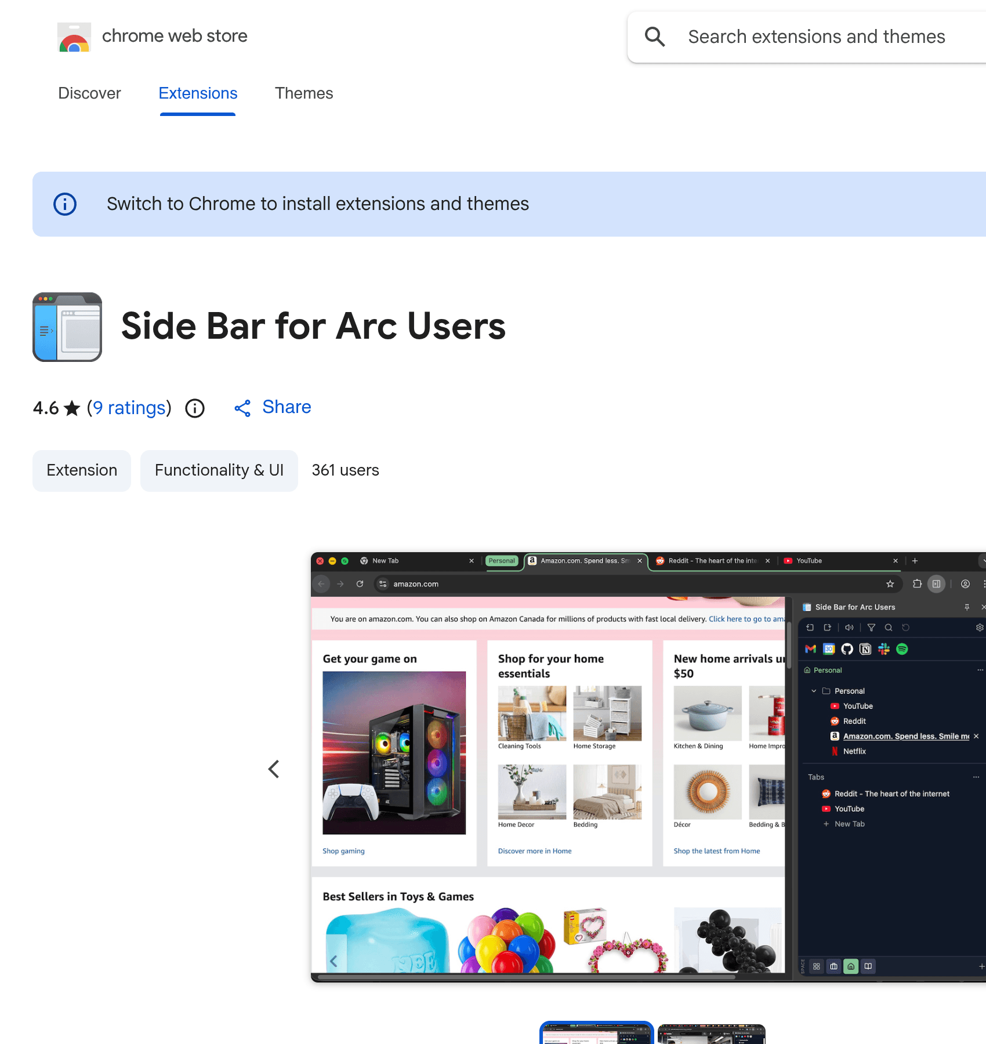
Task: Click the "Side Bar for Arc Users" title
Action: click(x=313, y=326)
